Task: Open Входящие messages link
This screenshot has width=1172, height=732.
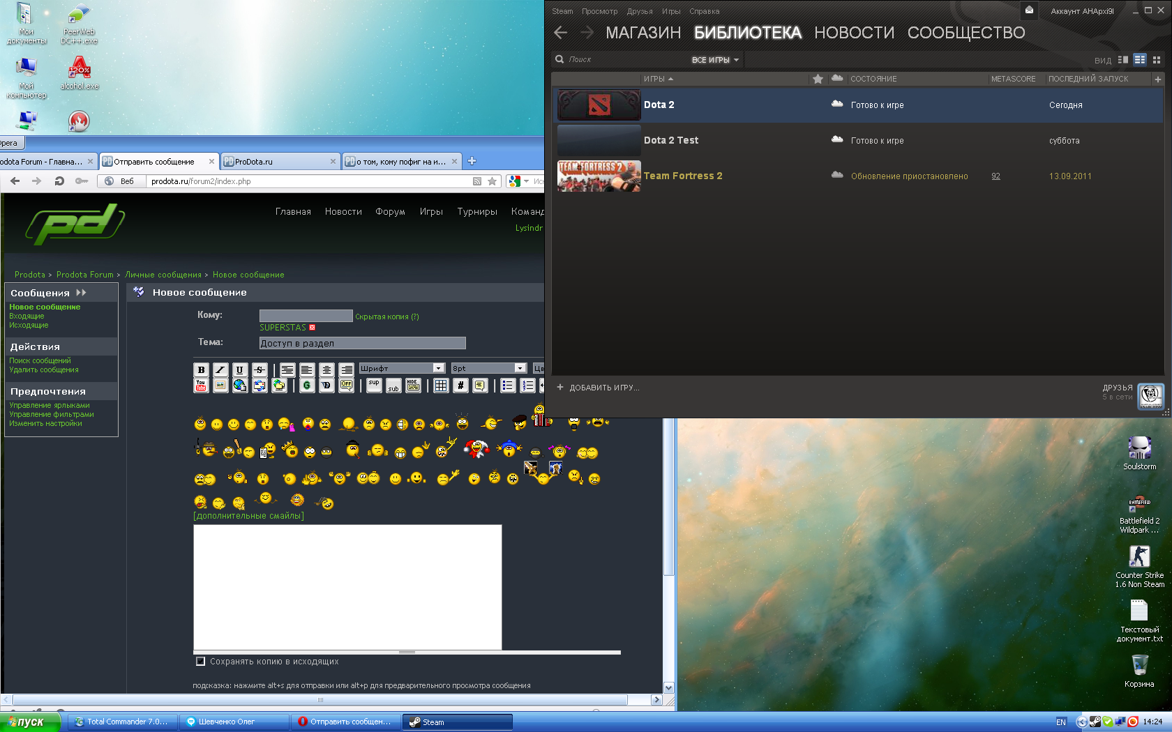Action: point(27,316)
